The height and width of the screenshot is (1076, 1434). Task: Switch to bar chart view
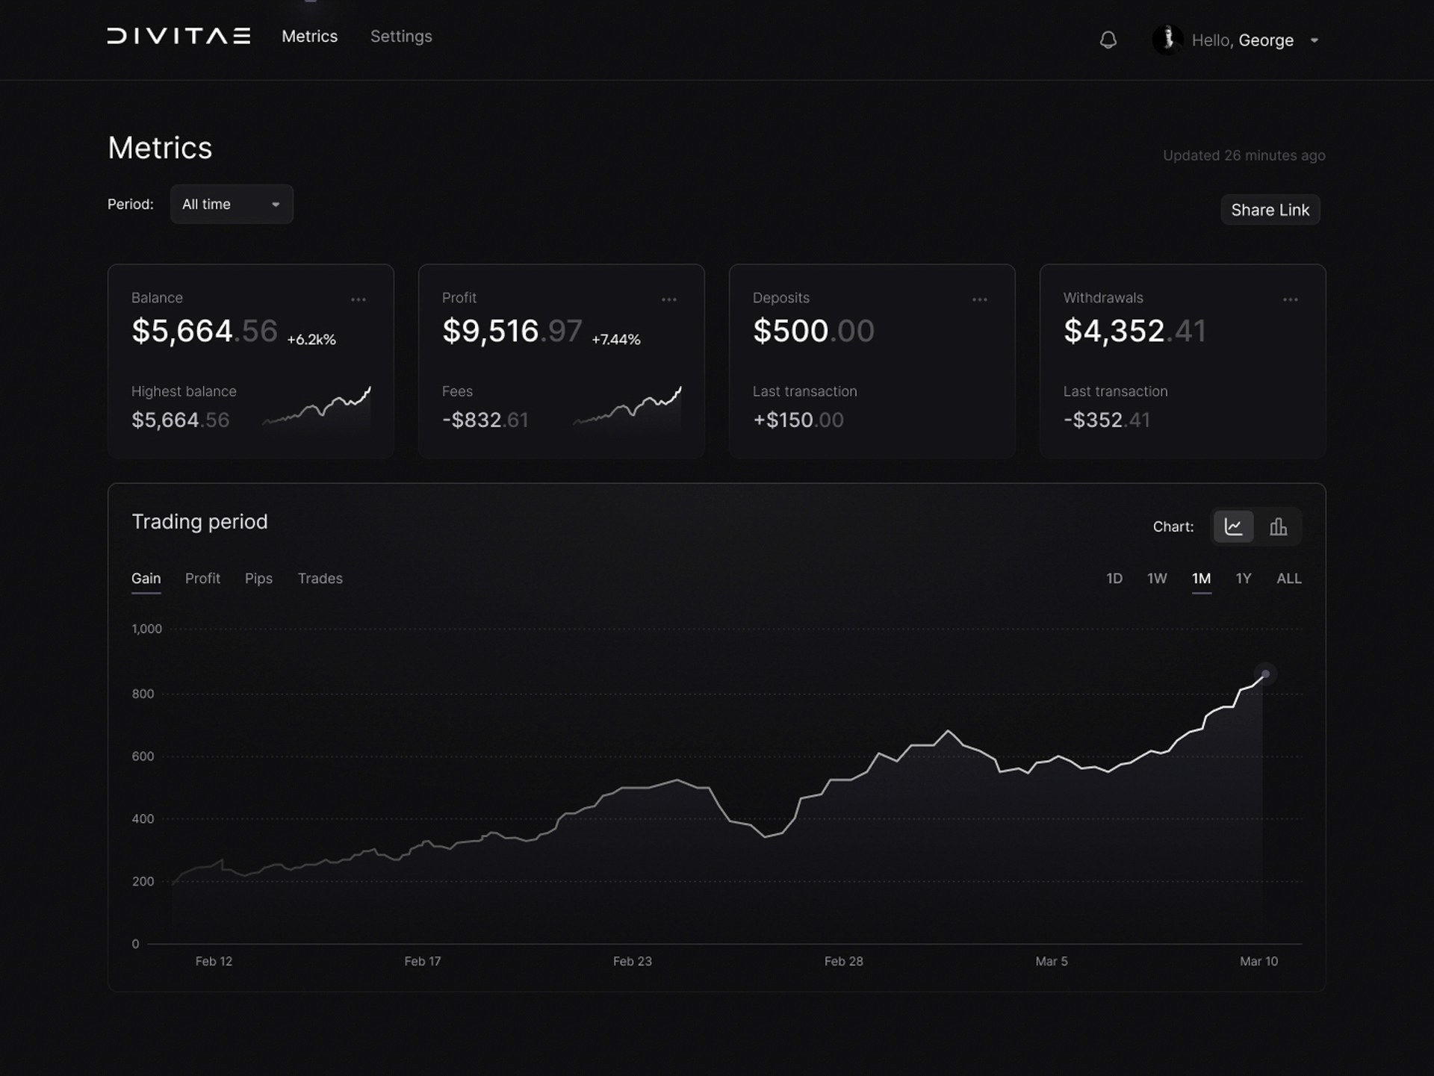1279,526
